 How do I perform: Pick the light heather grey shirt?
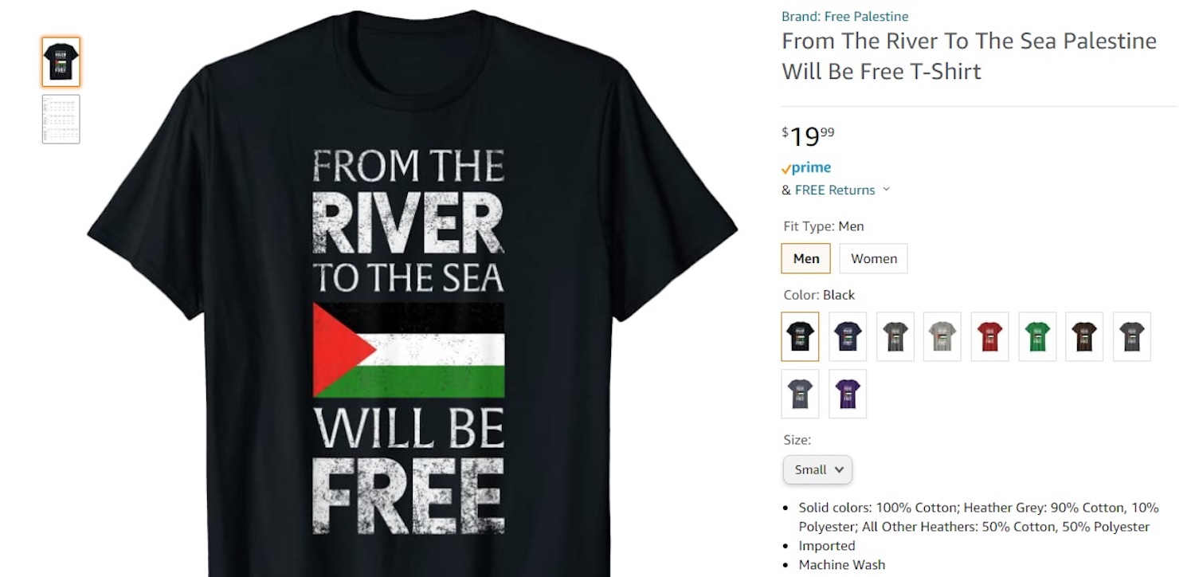pyautogui.click(x=942, y=336)
